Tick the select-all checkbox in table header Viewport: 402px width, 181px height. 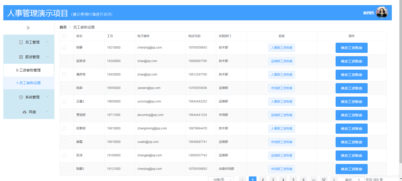click(x=64, y=36)
